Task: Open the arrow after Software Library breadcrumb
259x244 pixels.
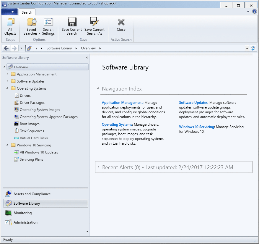Action: [76, 48]
